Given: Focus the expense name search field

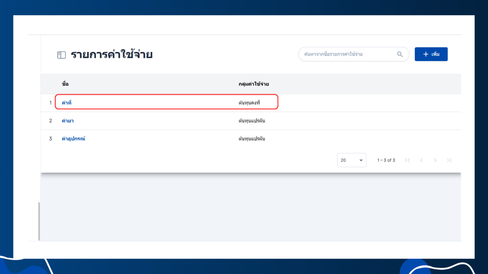Looking at the screenshot, I should point(354,54).
